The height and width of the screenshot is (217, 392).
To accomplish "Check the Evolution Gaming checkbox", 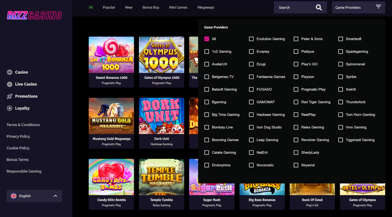I will [251, 39].
